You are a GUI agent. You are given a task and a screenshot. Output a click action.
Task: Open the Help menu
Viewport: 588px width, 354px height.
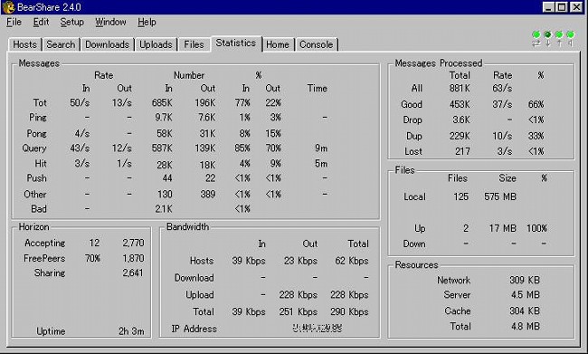[x=147, y=22]
